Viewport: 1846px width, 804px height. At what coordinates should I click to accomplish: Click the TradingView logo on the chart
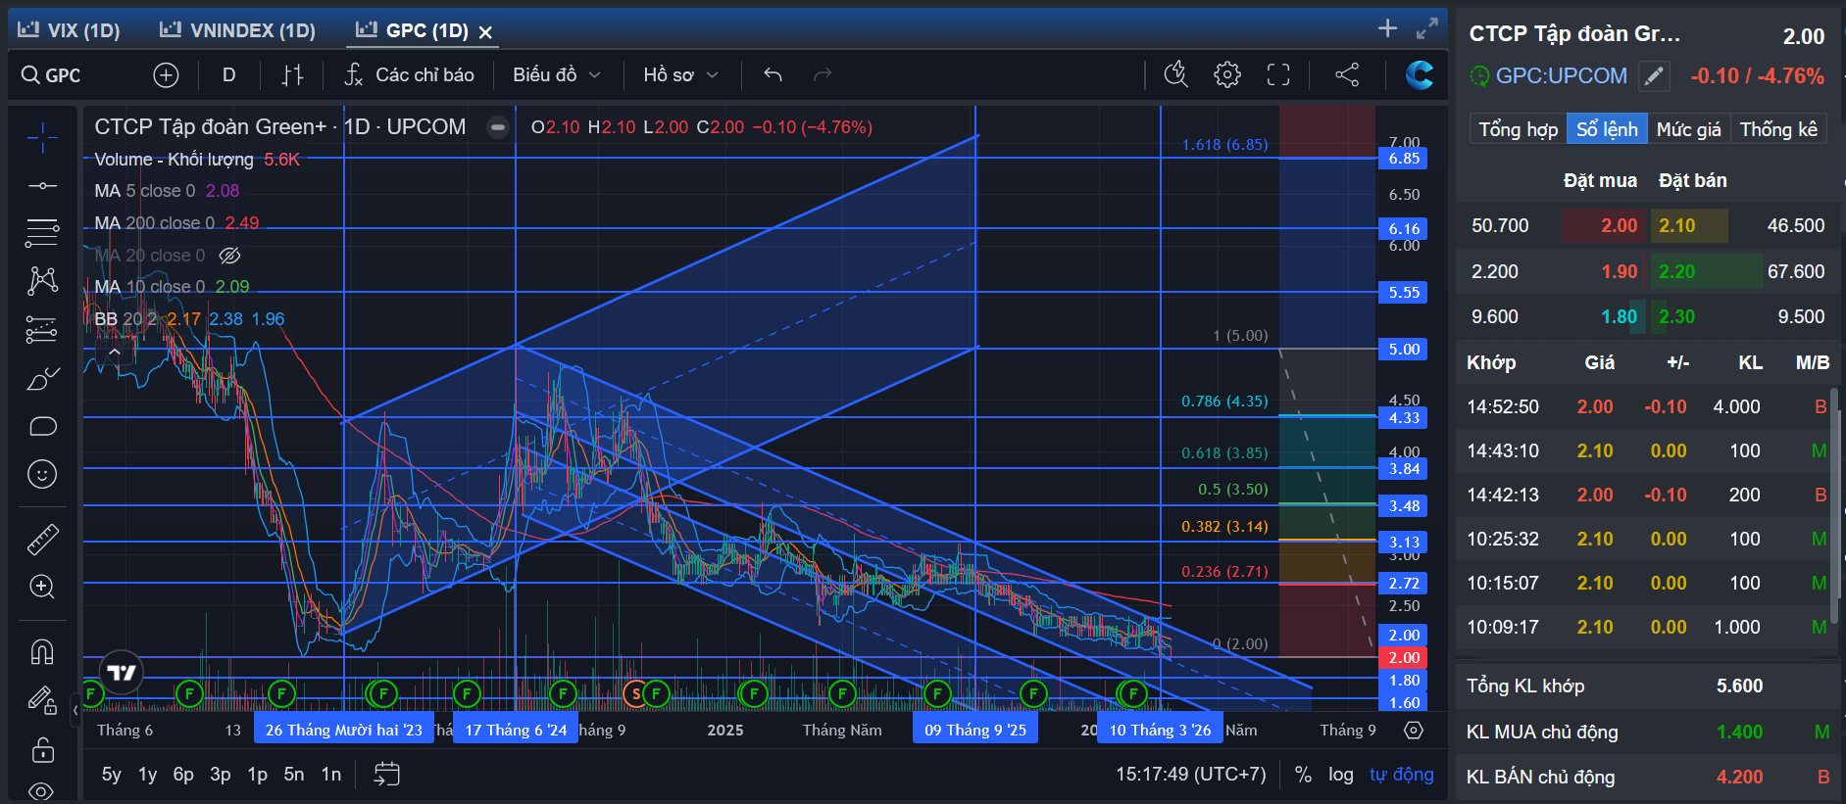122,673
